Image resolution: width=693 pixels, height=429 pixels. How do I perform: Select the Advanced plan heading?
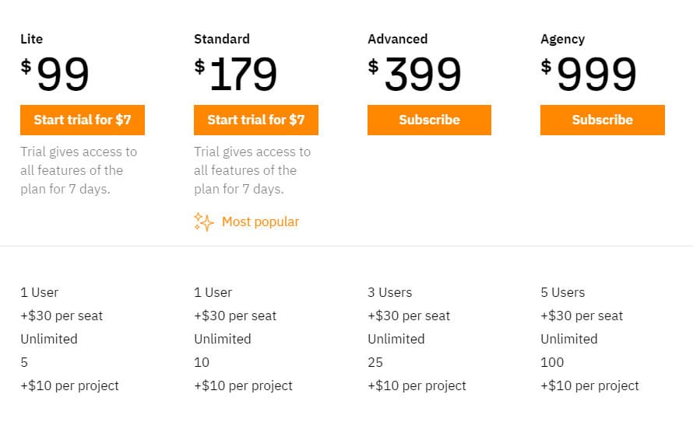click(x=398, y=39)
